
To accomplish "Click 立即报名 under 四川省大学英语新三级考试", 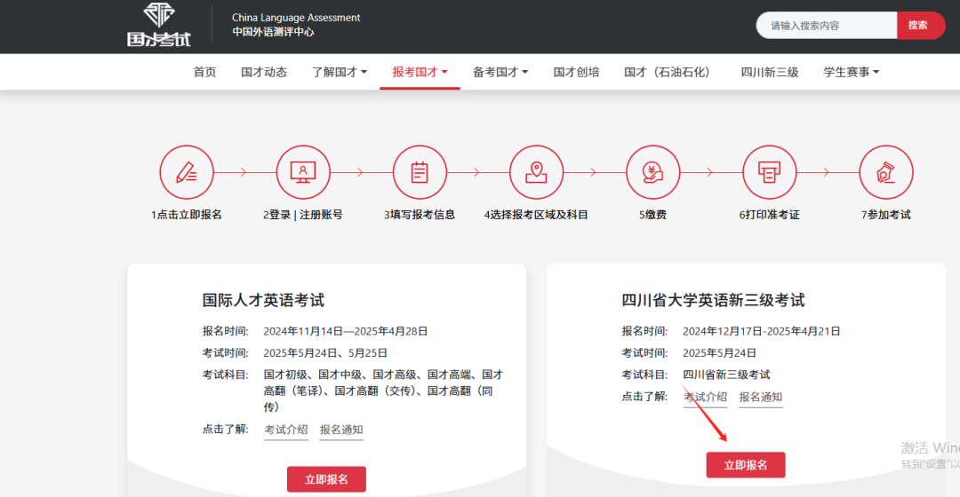I will [x=746, y=465].
